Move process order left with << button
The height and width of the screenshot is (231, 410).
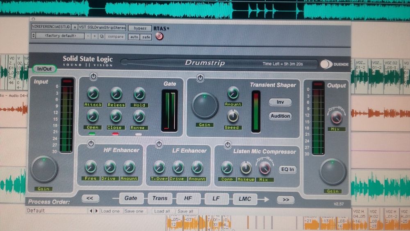(90, 198)
